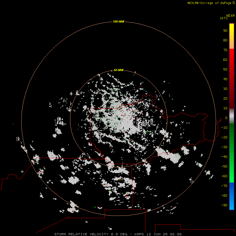The image size is (236, 236).
Task: Click the -80 value on the velocity scale
Action: coord(224,196)
